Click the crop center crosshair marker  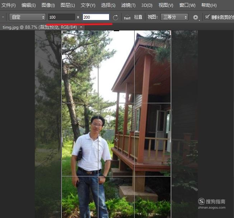(x=116, y=140)
